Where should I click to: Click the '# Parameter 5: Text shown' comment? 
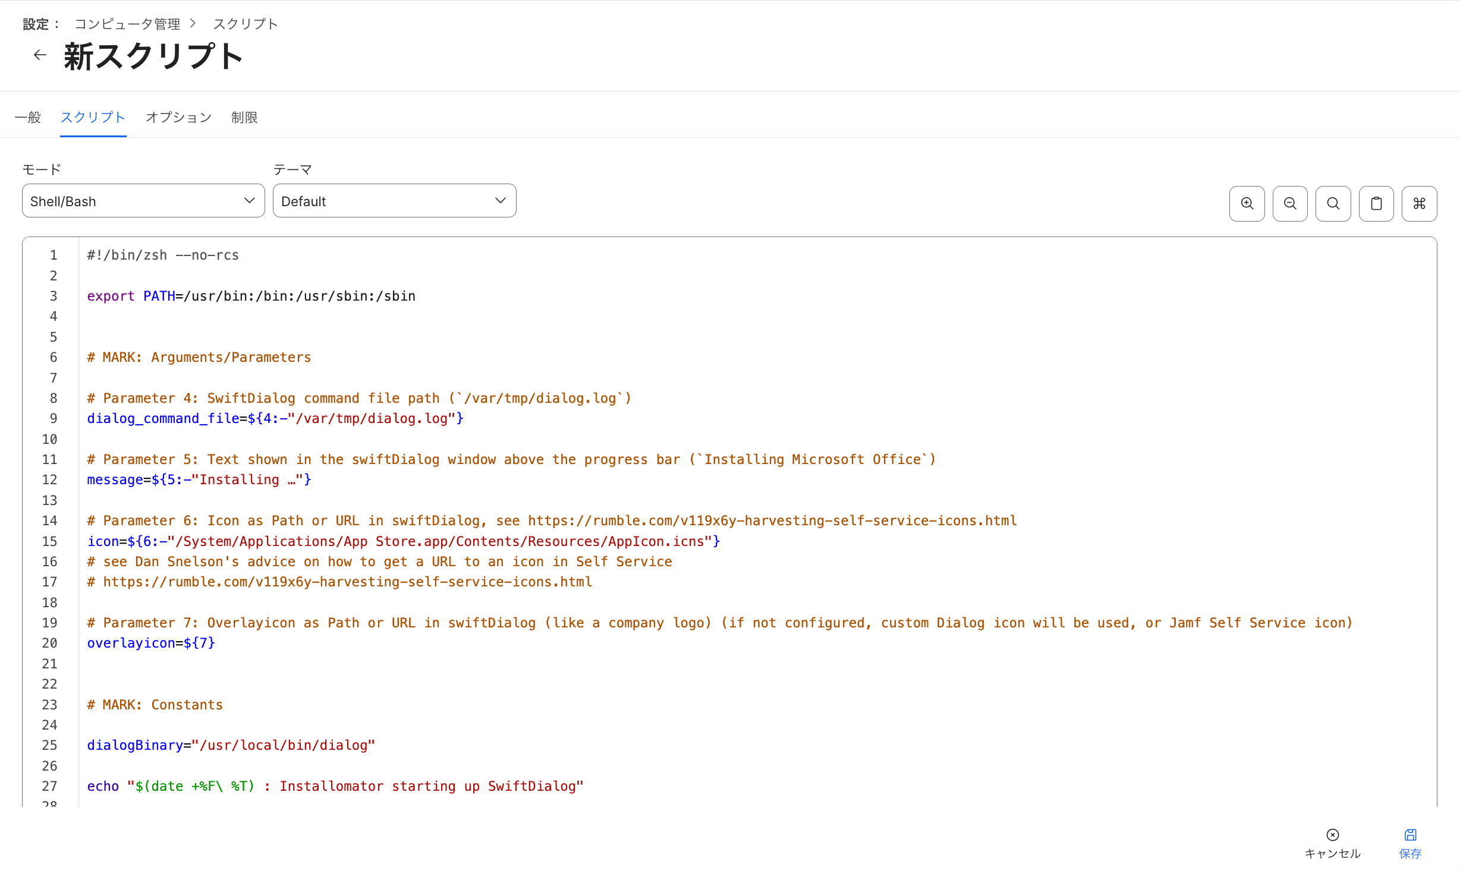[x=511, y=459]
